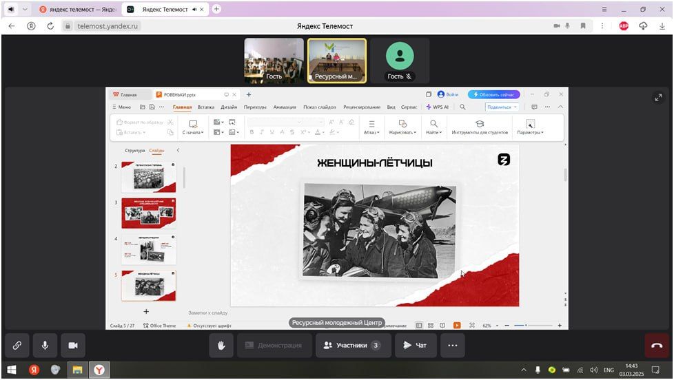The width and height of the screenshot is (674, 380).
Task: Collapse WPS ribbon with chevron arrow
Action: [x=560, y=107]
